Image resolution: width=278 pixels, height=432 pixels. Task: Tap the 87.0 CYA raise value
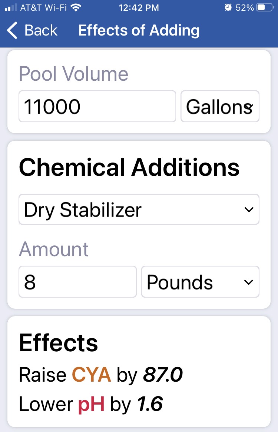coord(163,375)
